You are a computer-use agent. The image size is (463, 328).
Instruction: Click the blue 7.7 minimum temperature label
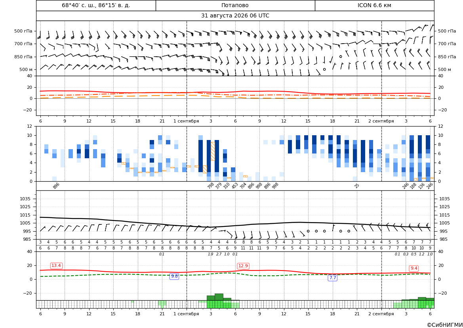coord(332,278)
